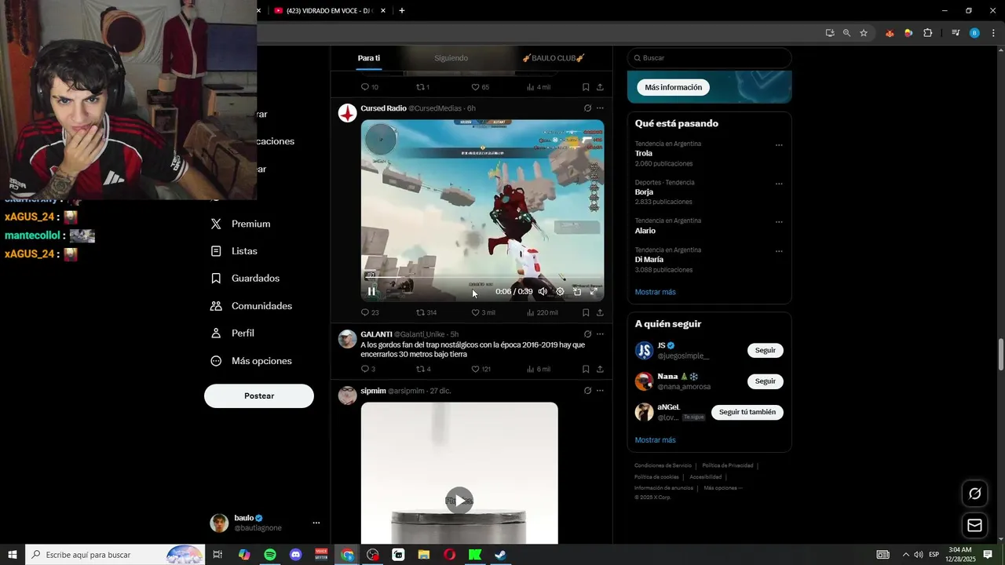Open the Grok floating button
This screenshot has height=565, width=1005.
tap(975, 494)
